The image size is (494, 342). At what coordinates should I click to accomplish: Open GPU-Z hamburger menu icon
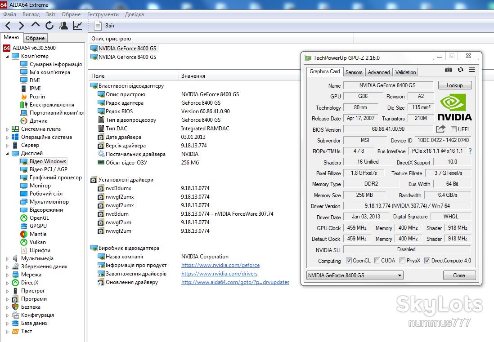tap(472, 70)
